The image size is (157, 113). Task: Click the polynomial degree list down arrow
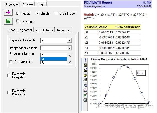(70, 62)
